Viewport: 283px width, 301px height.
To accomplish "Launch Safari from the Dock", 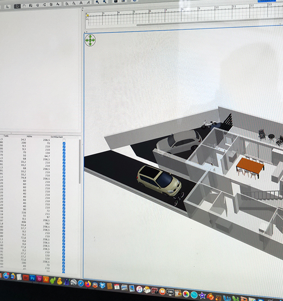I will pyautogui.click(x=80, y=283).
